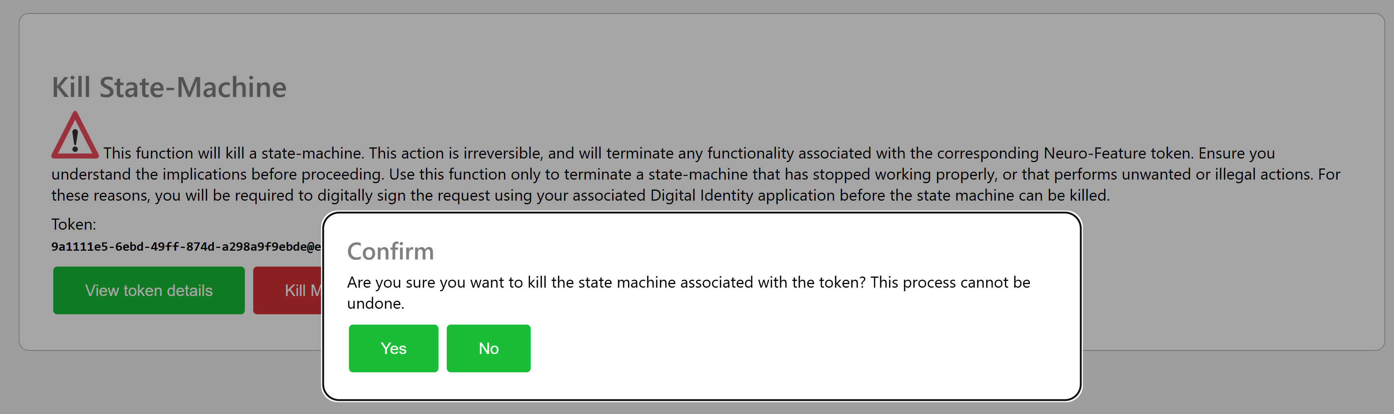Click the word "undone." in the dialog
The image size is (1394, 414).
(376, 304)
